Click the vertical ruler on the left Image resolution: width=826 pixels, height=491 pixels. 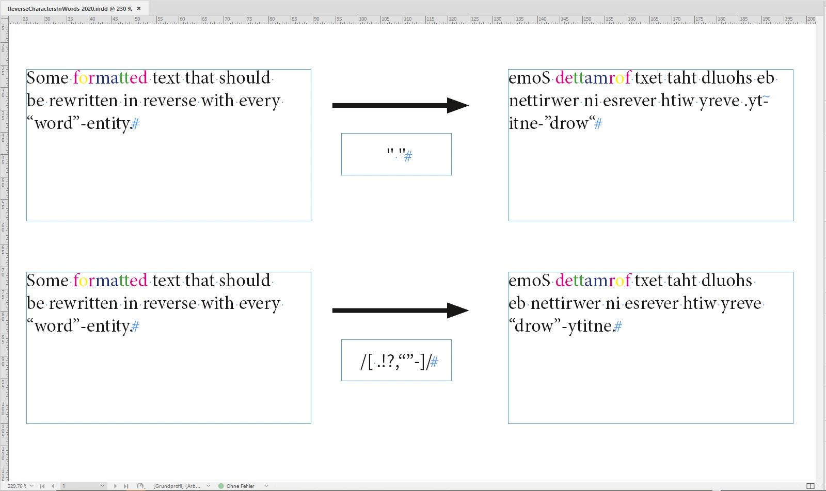click(x=4, y=253)
